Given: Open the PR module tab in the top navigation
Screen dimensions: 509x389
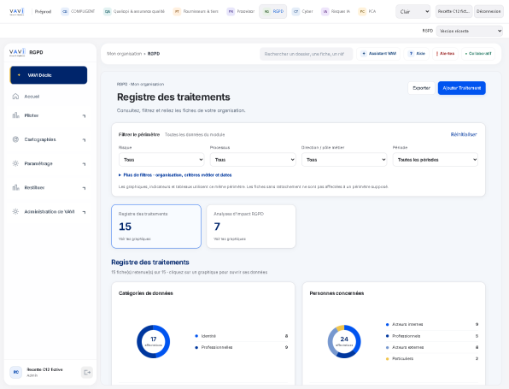Looking at the screenshot, I should [x=241, y=11].
